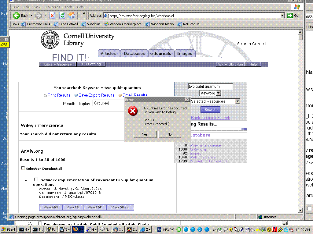Switch to the Databases tab
The image size is (313, 234).
(x=134, y=54)
